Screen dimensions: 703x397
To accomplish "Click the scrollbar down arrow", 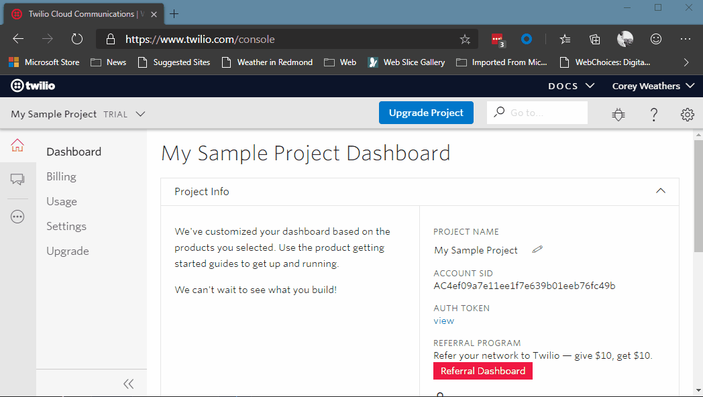I will pyautogui.click(x=698, y=391).
